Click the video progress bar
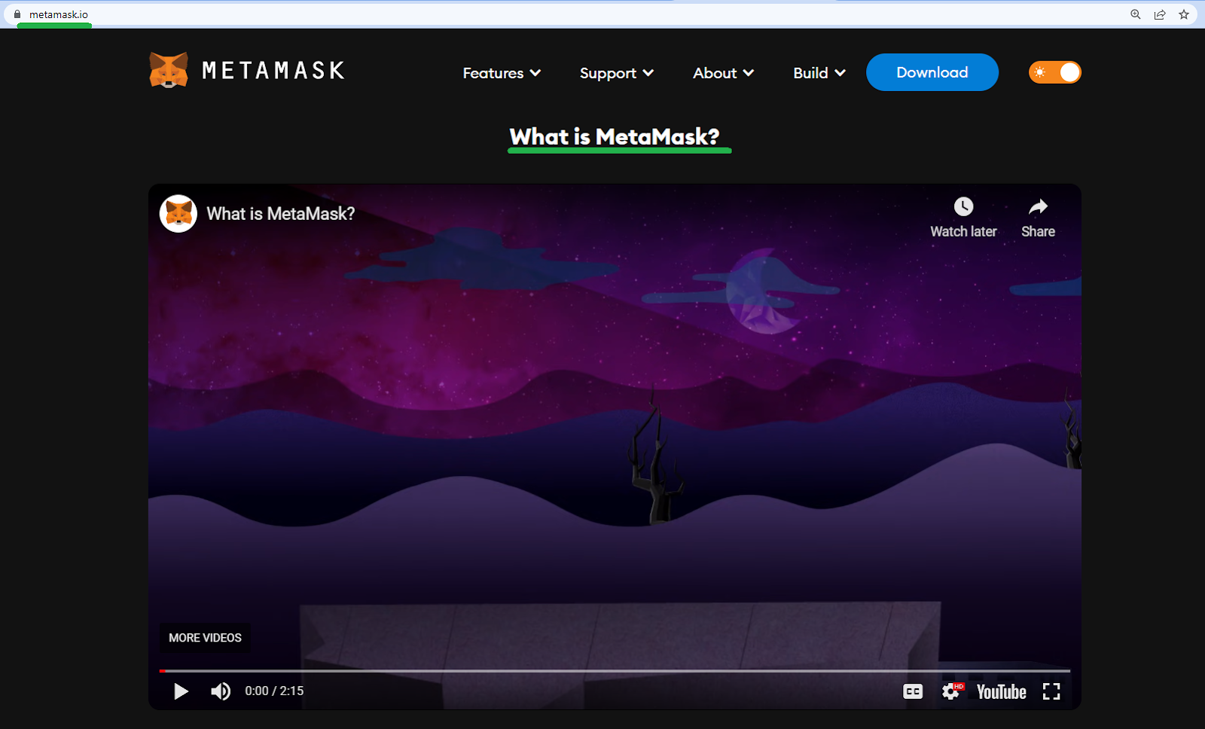 point(615,670)
